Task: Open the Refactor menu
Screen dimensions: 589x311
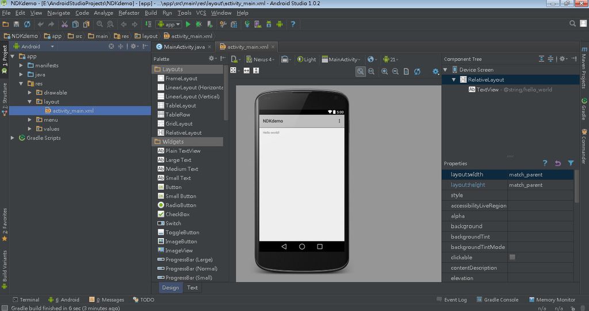Action: click(x=129, y=13)
